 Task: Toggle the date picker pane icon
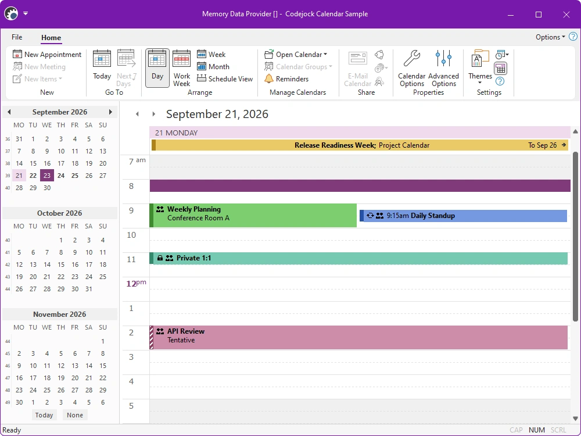[x=501, y=68]
